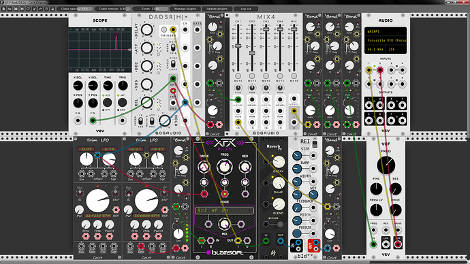
Task: Open the Audio device Focusrite USB selector
Action: tap(386, 40)
